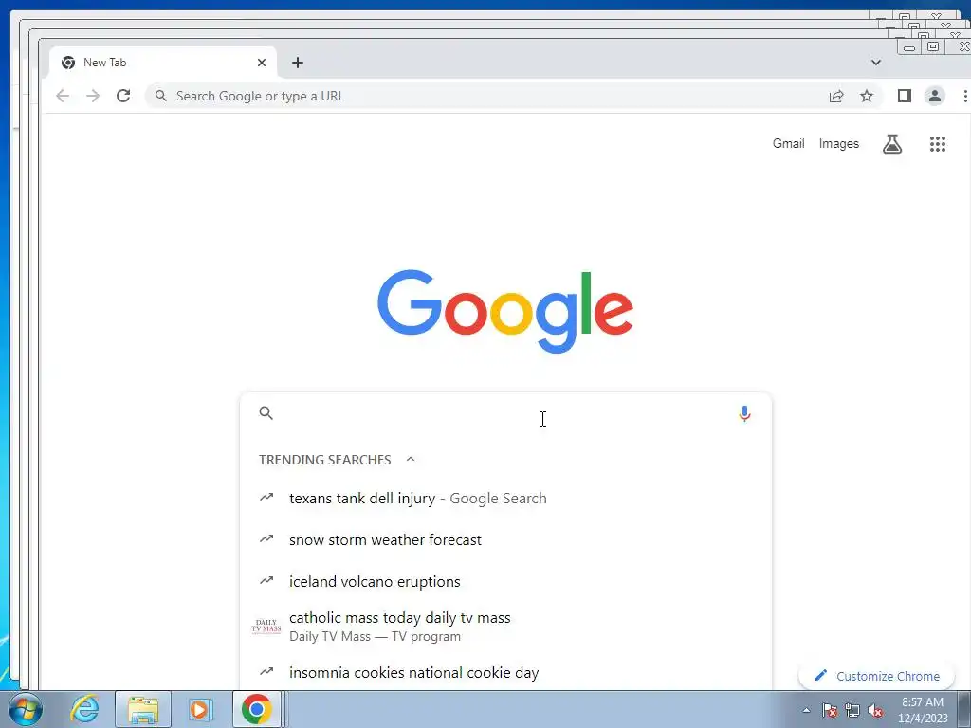This screenshot has width=971, height=728.
Task: Click inside the Google search input field
Action: coord(504,413)
